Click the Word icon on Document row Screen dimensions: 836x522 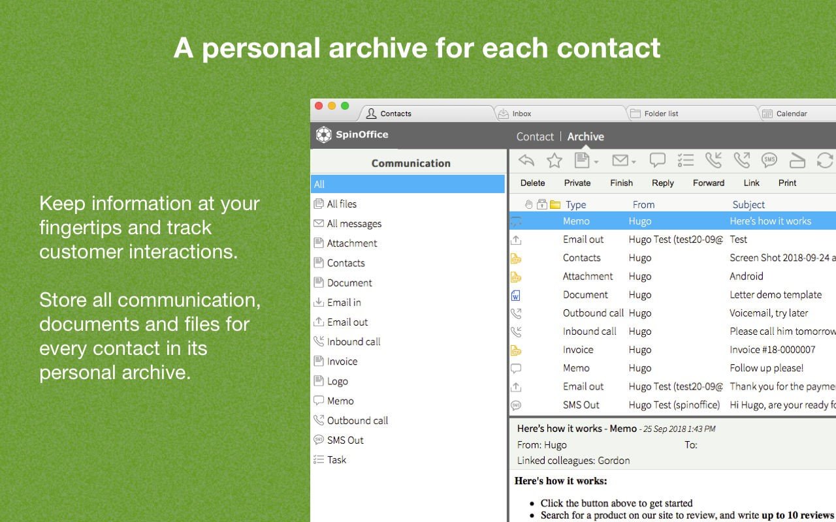(x=515, y=295)
